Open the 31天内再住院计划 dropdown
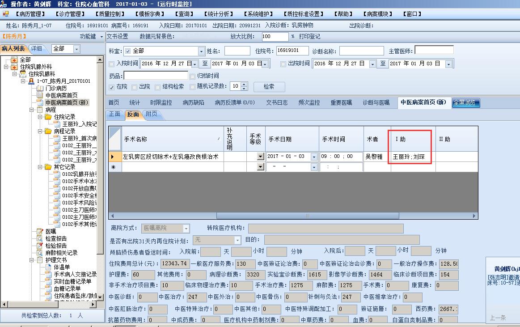 (x=237, y=240)
